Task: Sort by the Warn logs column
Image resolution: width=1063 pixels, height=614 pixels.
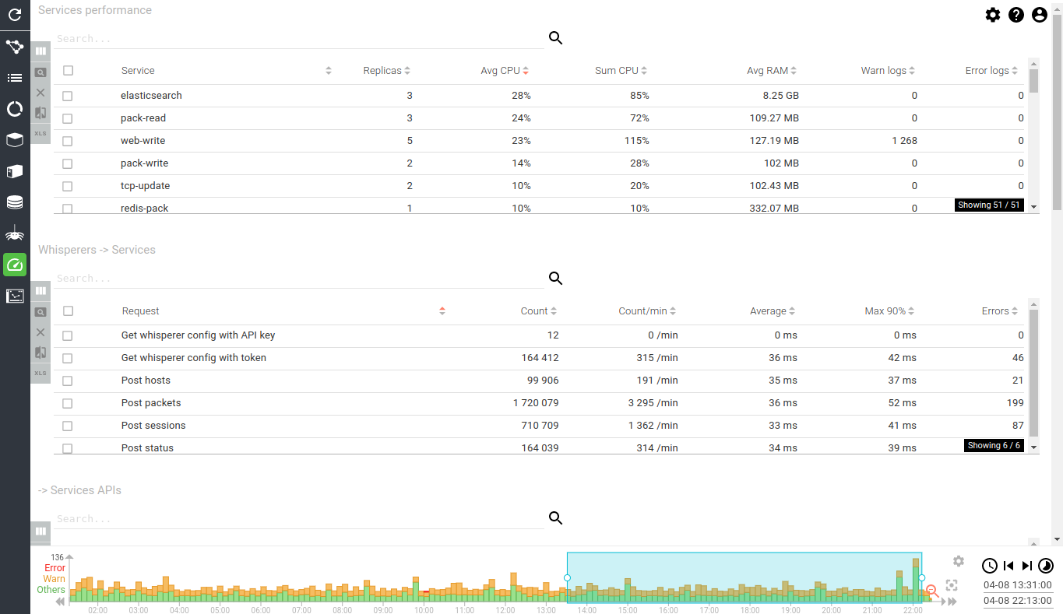Action: coord(888,71)
